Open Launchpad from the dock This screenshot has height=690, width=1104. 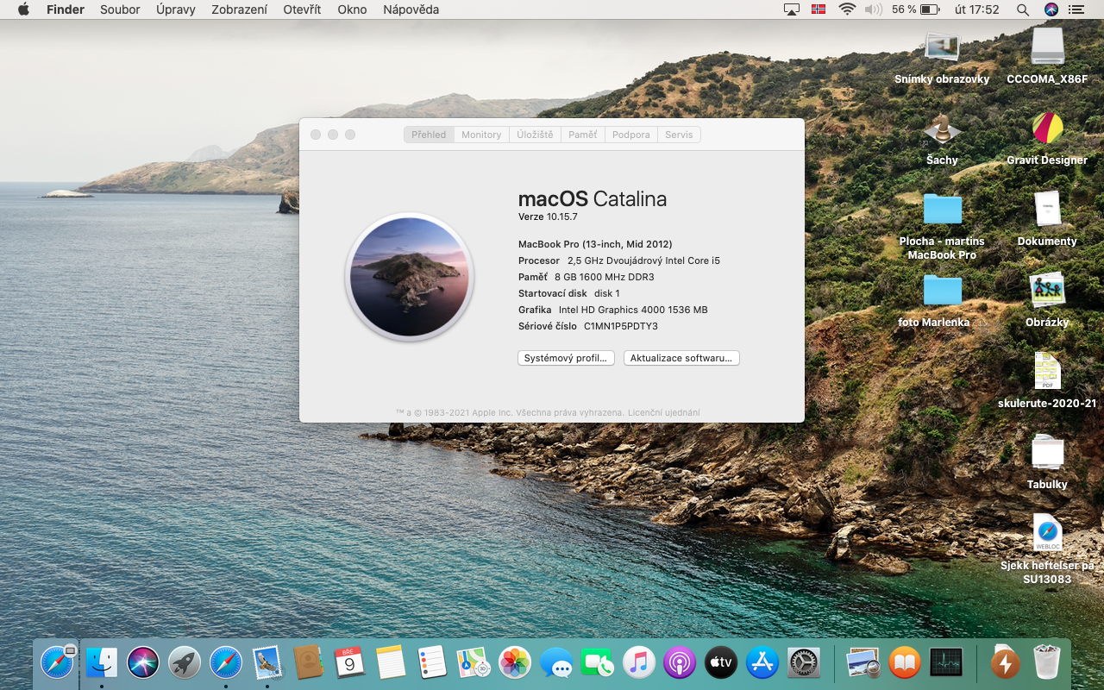coord(185,662)
